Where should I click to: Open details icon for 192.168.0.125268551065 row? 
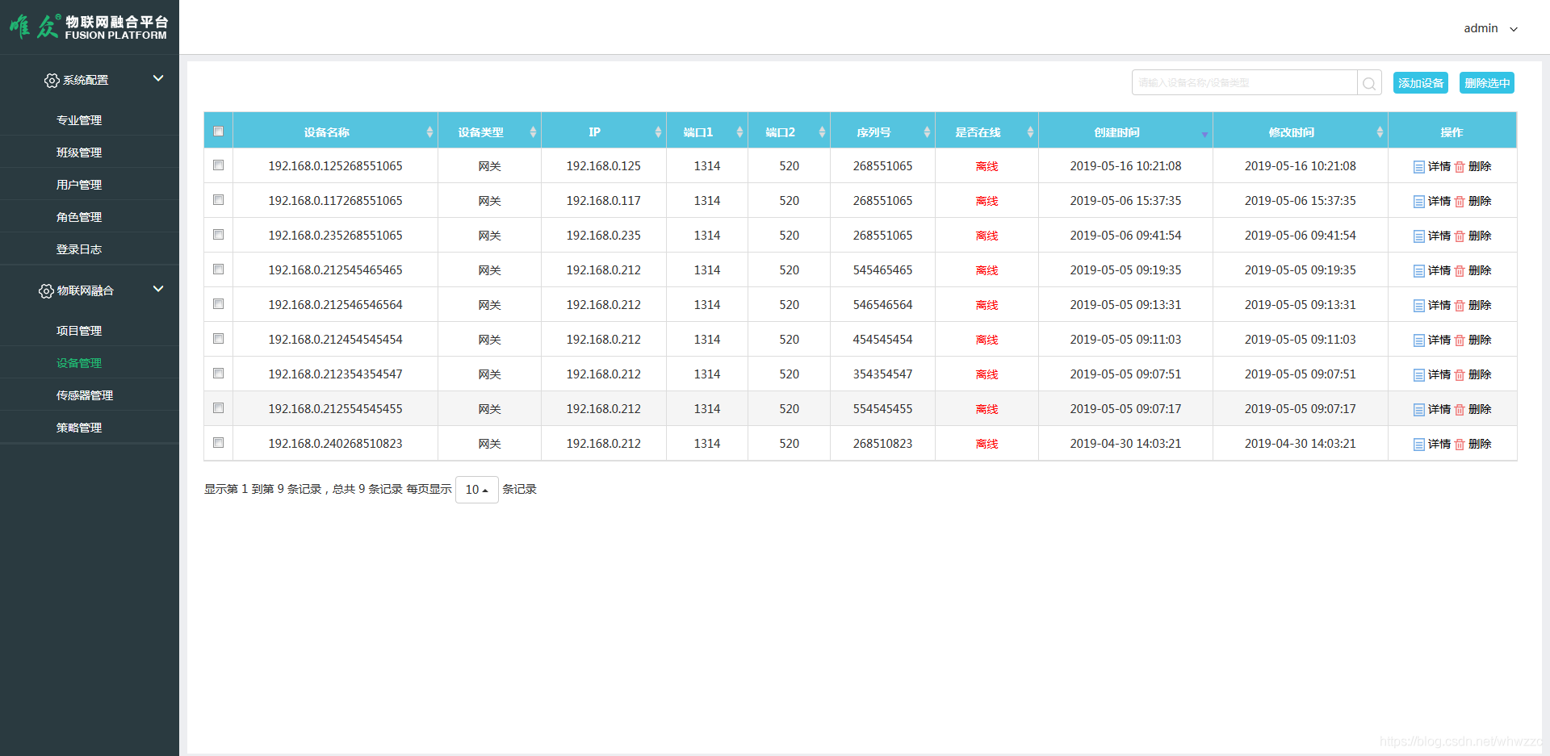coord(1418,167)
